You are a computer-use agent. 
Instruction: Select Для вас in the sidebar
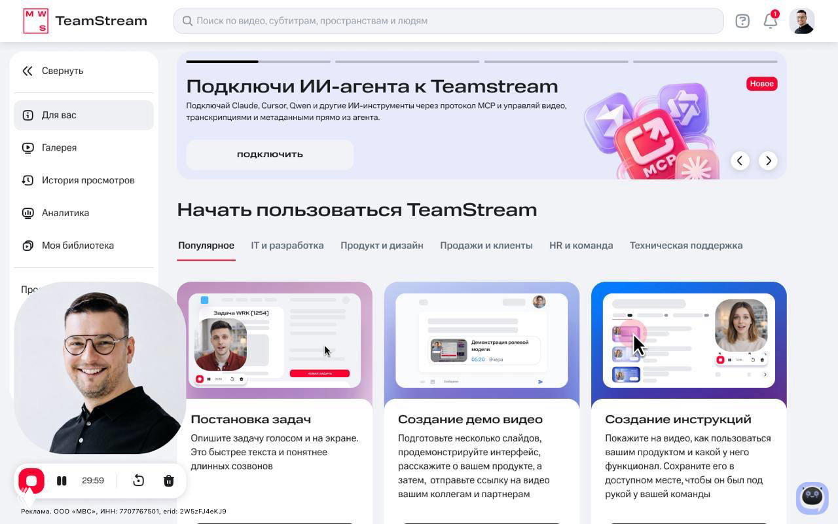click(84, 115)
